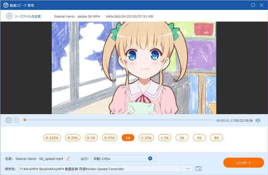Click the file name Saenai Heroi 08_speed.mp4

coord(39,159)
